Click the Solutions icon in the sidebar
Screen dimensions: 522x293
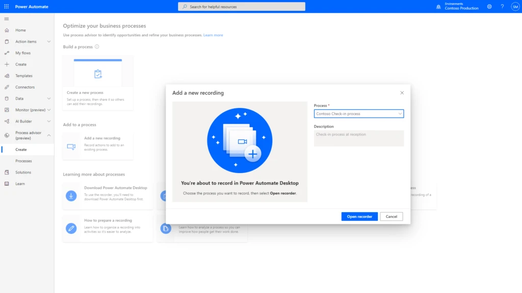7,172
